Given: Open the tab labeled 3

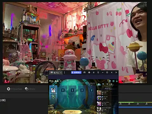Looking at the screenshot, I should 111,84.
